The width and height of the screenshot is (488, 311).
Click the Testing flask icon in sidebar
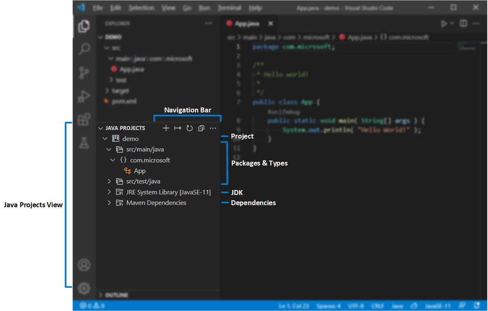84,143
